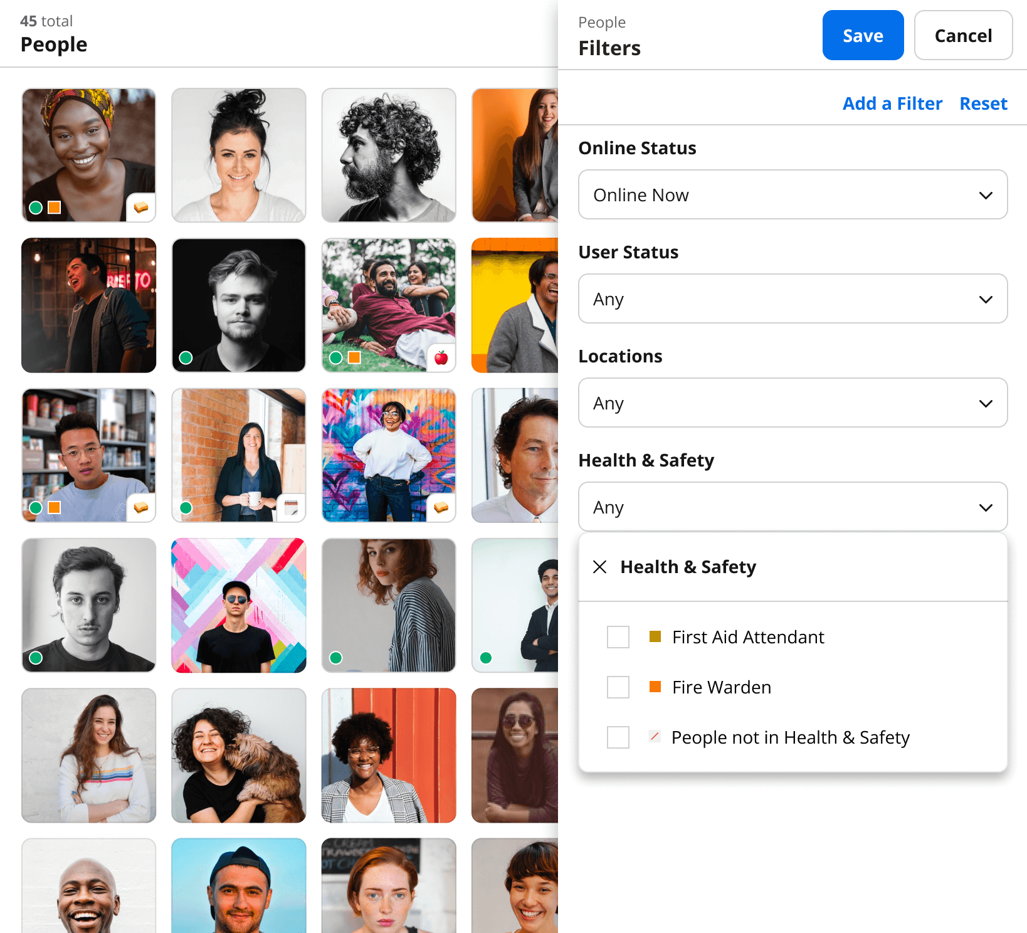Check the Fire Warden checkbox
The height and width of the screenshot is (933, 1027).
618,687
